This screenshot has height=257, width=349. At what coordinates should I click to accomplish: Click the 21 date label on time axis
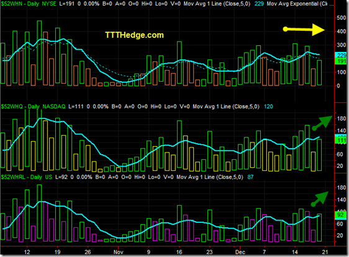(x=325, y=252)
